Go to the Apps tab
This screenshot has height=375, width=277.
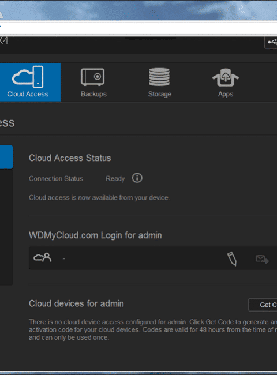[x=225, y=82]
